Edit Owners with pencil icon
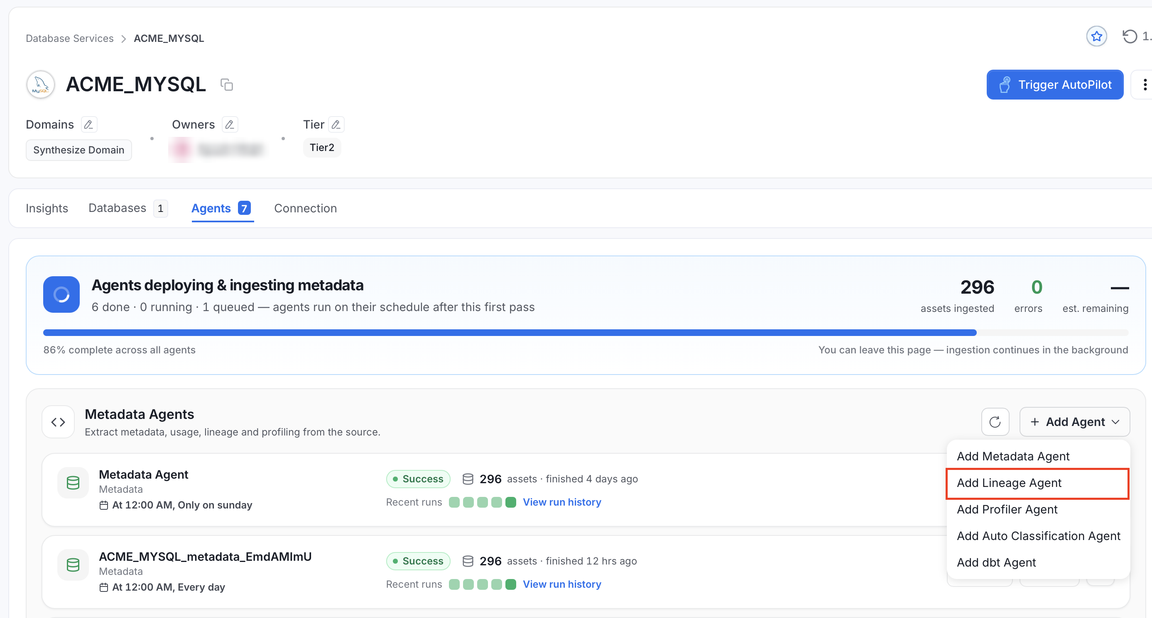1152x618 pixels. coord(230,124)
